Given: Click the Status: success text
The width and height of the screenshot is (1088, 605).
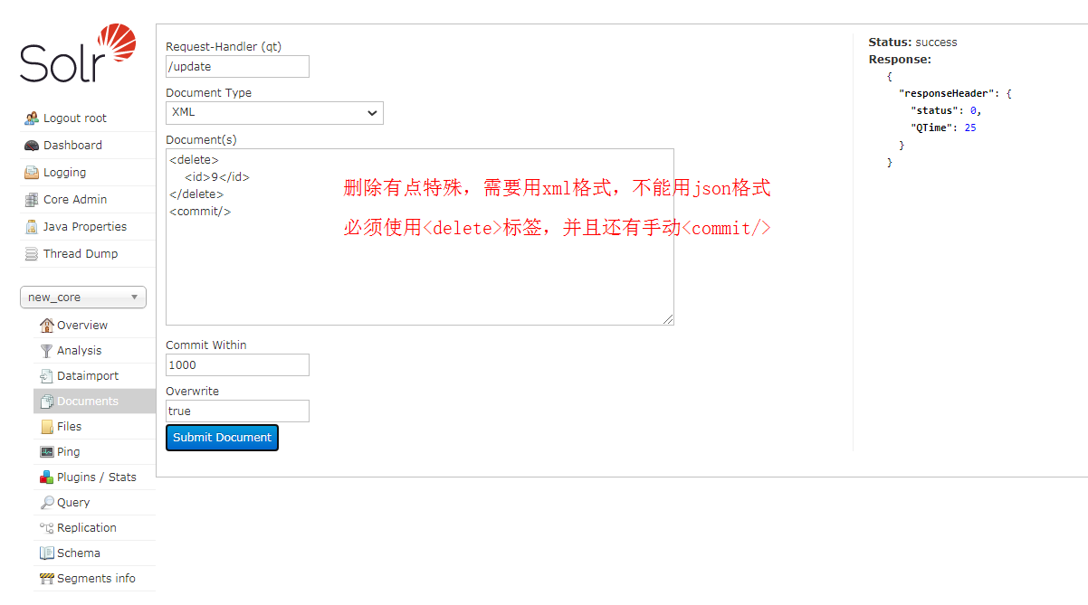Looking at the screenshot, I should point(912,43).
